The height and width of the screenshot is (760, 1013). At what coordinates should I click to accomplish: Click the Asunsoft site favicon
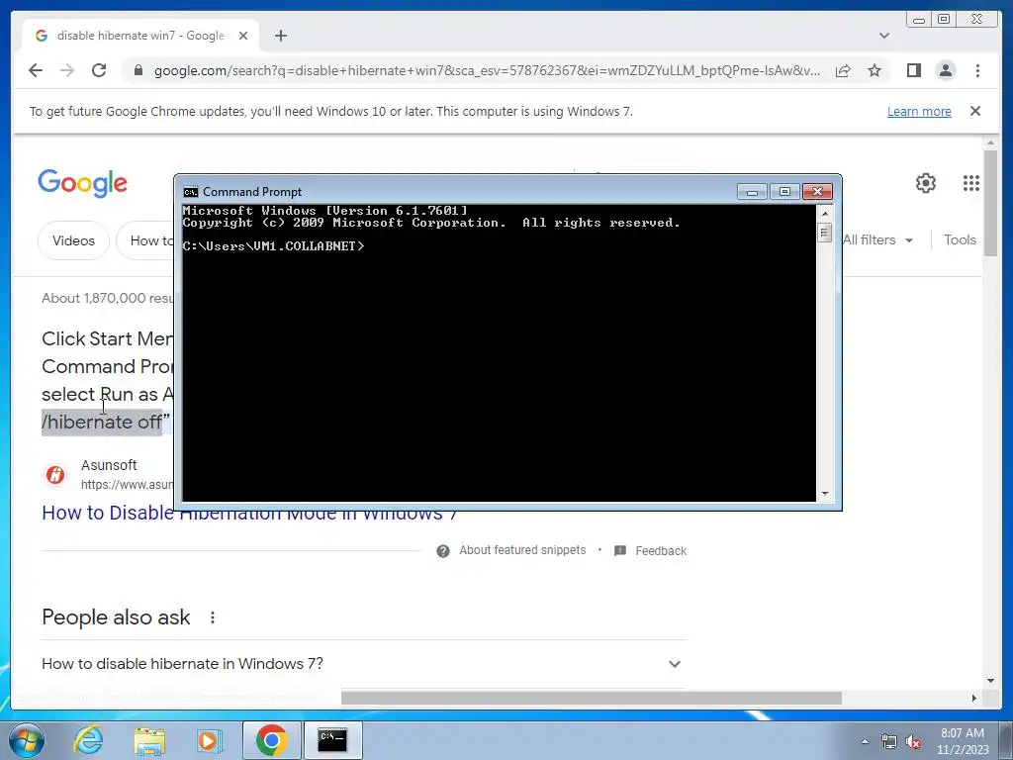pyautogui.click(x=55, y=475)
